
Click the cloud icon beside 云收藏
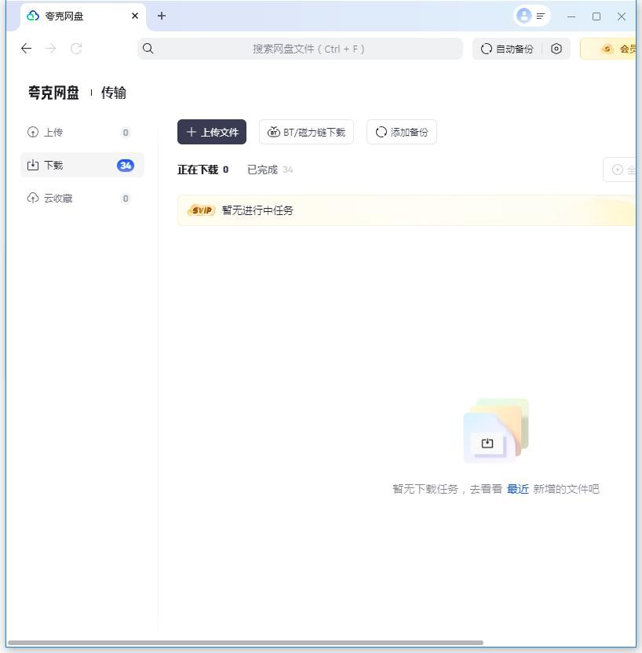click(x=32, y=199)
